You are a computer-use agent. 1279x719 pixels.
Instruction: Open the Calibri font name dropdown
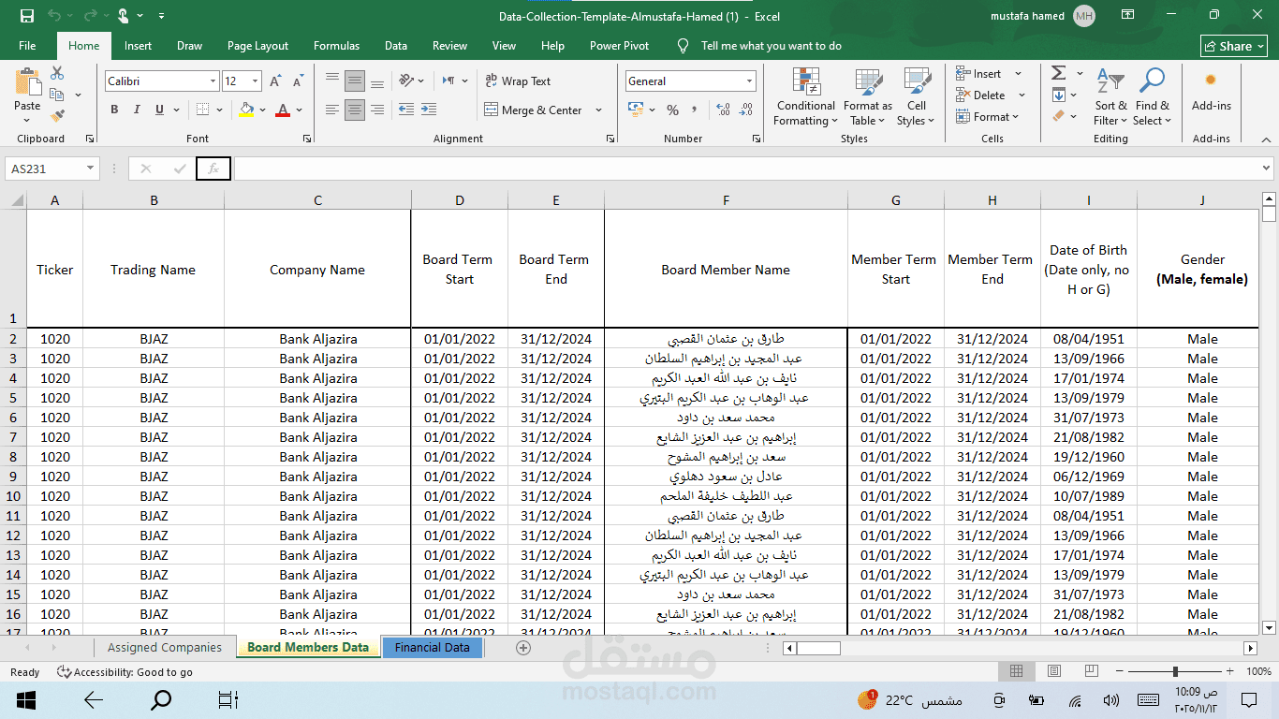tap(212, 81)
